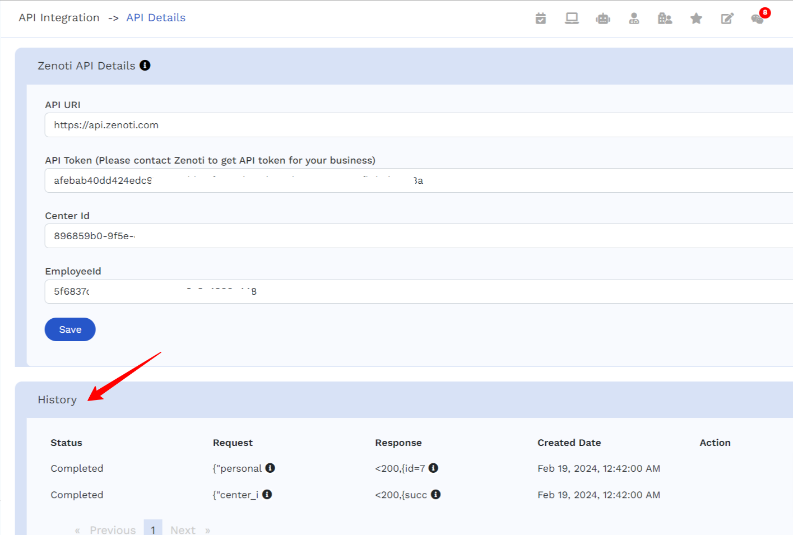Image resolution: width=793 pixels, height=535 pixels.
Task: Click the {"personal request text
Action: (237, 468)
